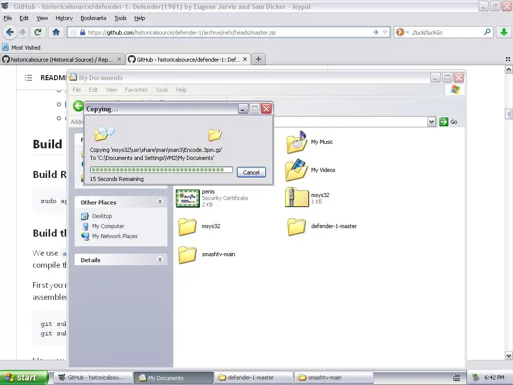Click the padlock site security icon

tap(83, 32)
